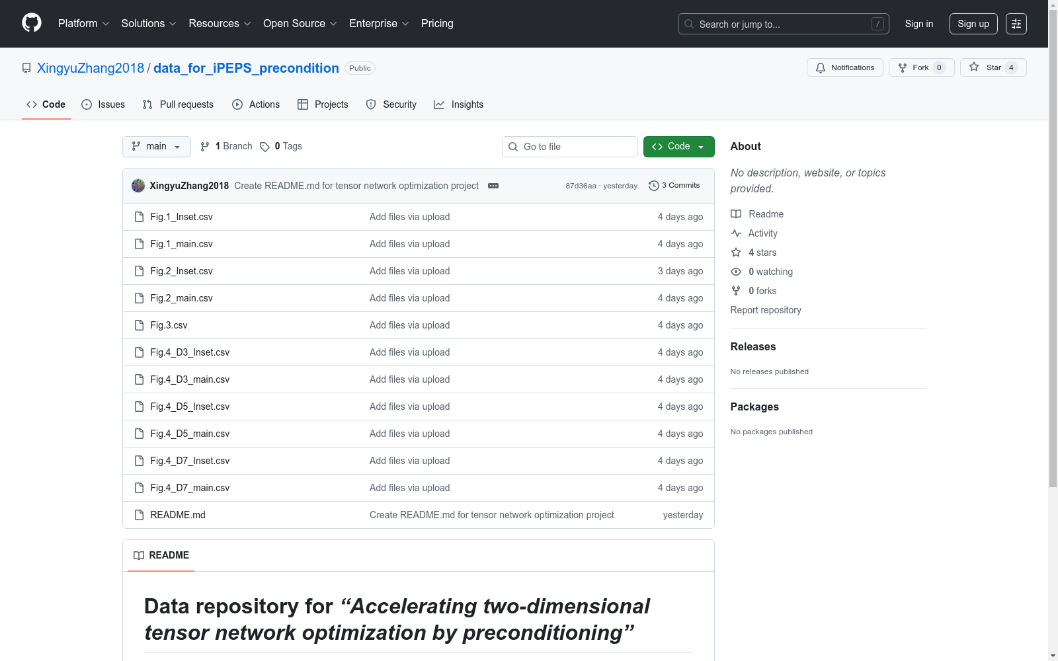View the 0 Tags link
Viewport: 1058px width, 661px height.
281,146
